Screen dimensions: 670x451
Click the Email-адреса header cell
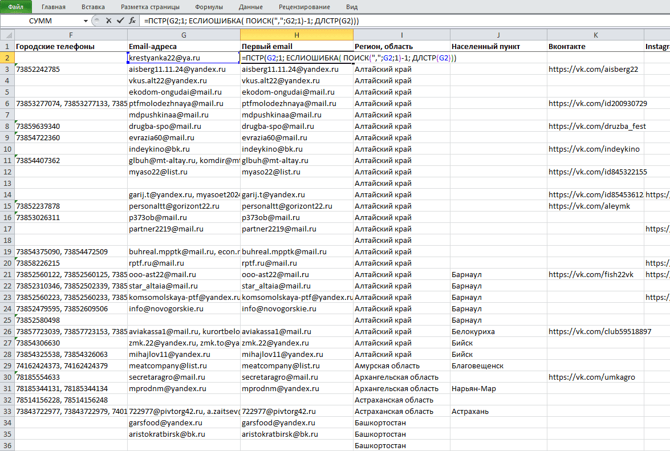tap(184, 46)
